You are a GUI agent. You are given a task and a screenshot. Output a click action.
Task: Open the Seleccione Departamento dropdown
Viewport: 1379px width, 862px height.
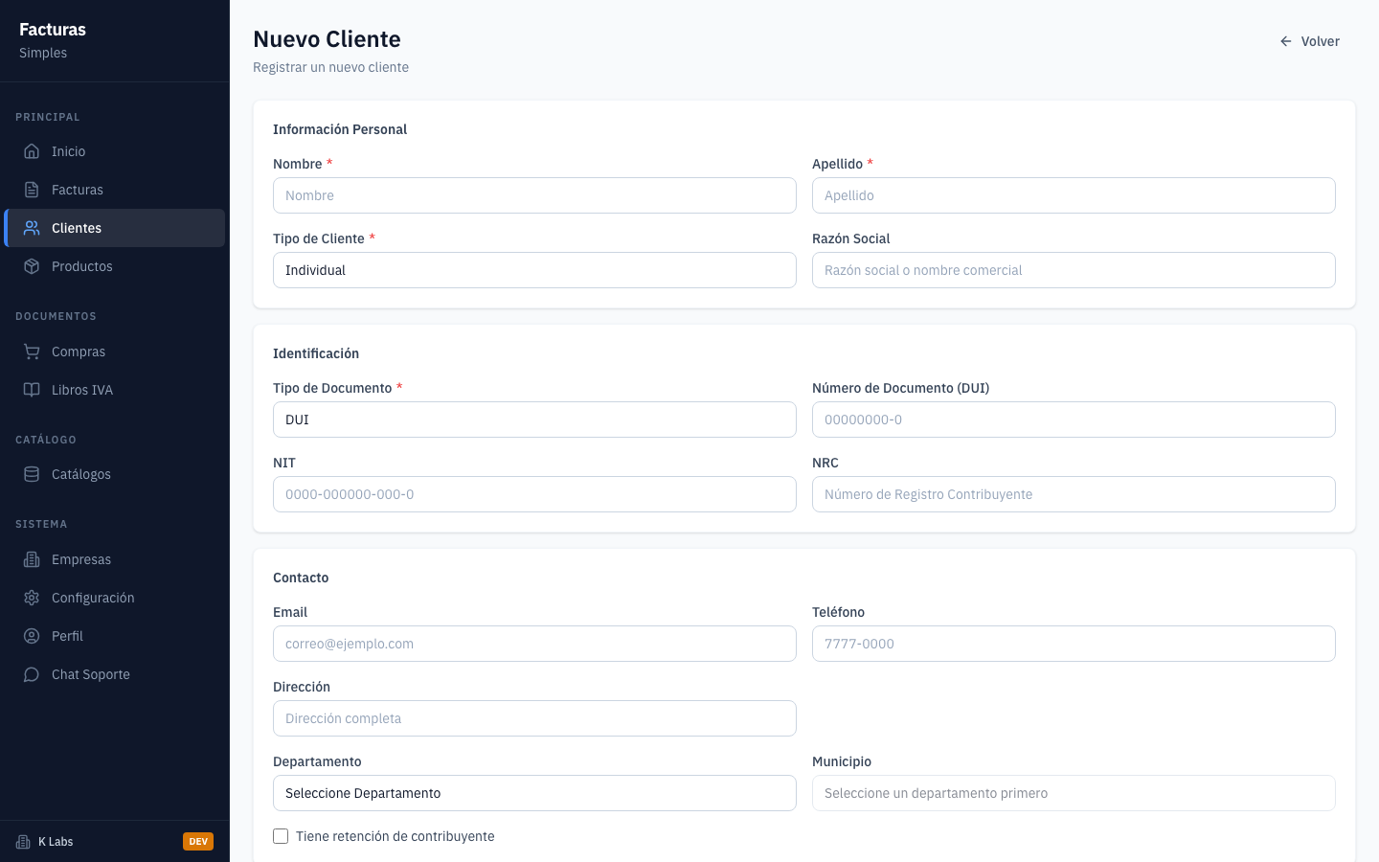(x=534, y=793)
